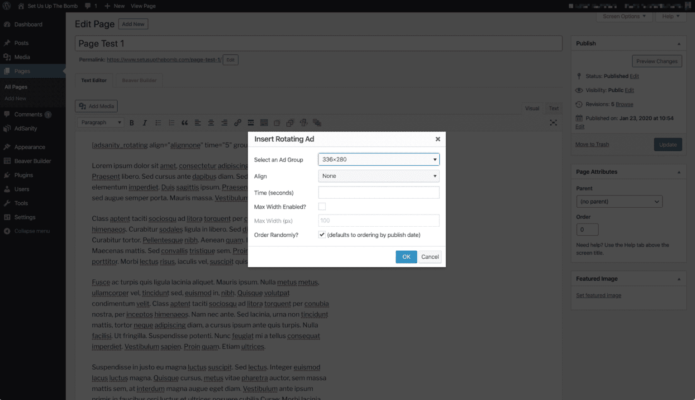Screen dimensions: 695x400
Task: Insert a blockquote
Action: click(x=185, y=122)
